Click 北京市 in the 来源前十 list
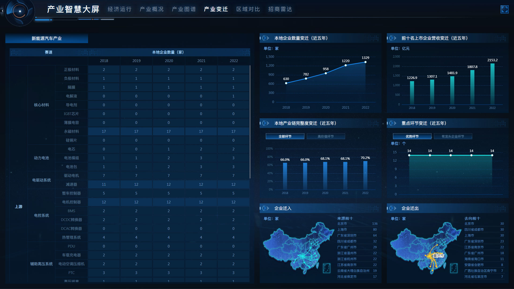The image size is (514, 289). click(x=342, y=224)
